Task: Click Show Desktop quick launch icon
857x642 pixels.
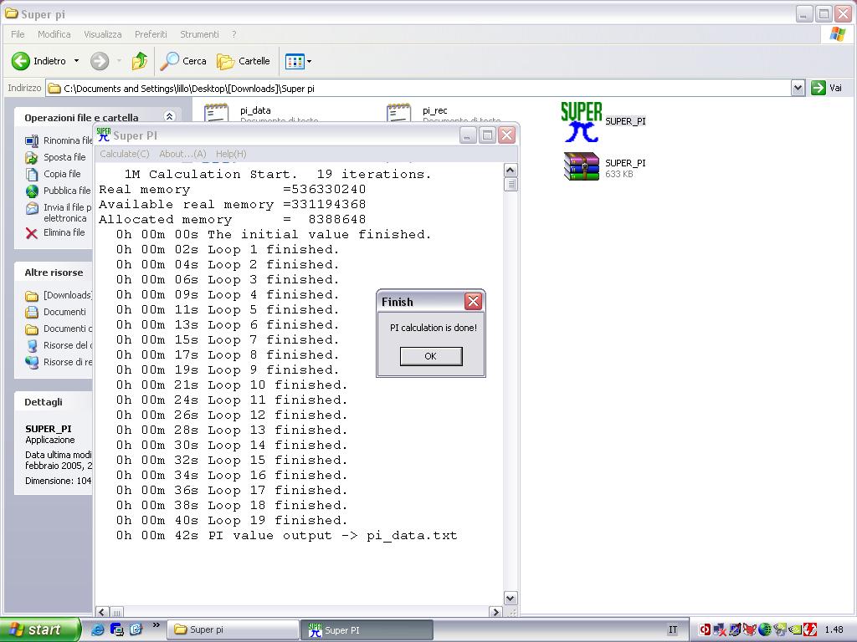Action: (116, 629)
